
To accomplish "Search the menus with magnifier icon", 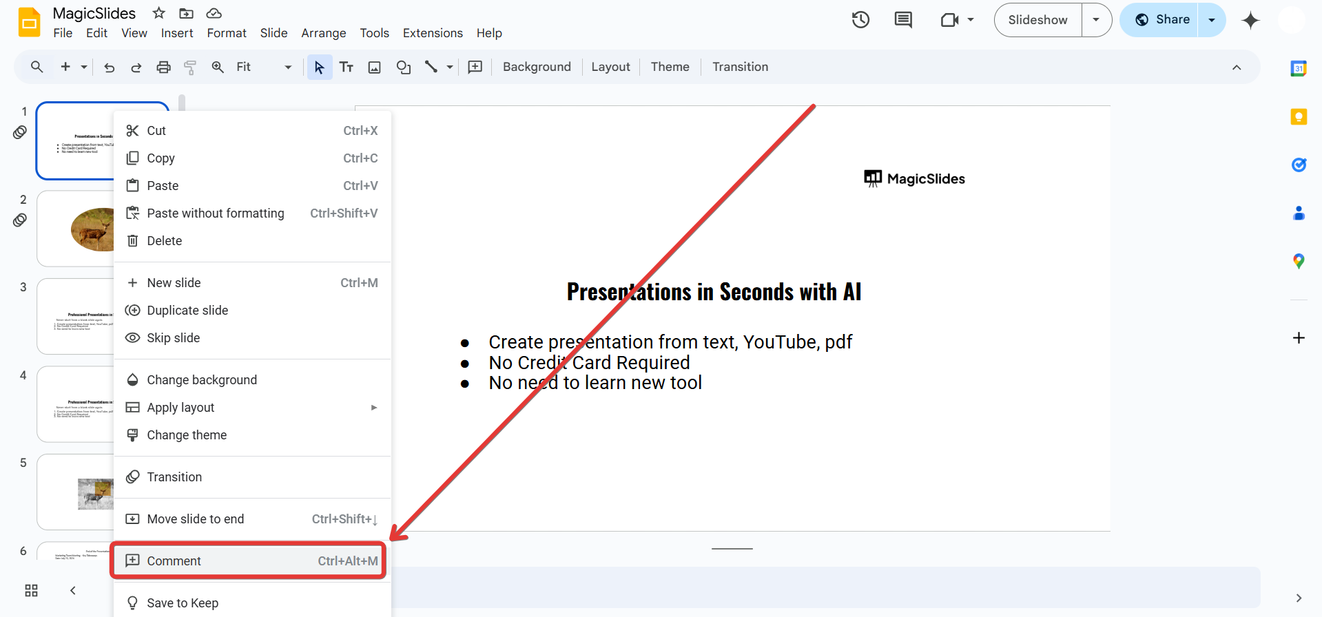I will click(37, 67).
